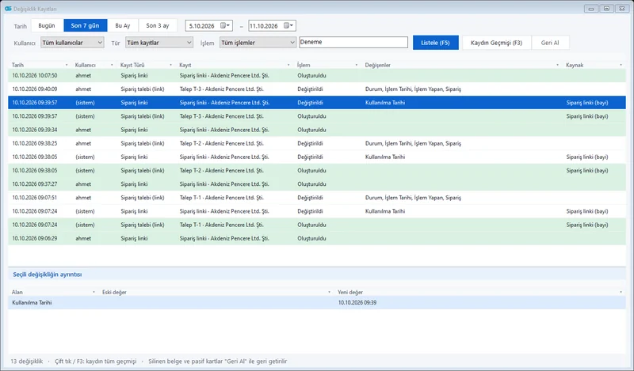Open filter arrow on Yeni değer detail column
The width and height of the screenshot is (634, 371).
621,292
